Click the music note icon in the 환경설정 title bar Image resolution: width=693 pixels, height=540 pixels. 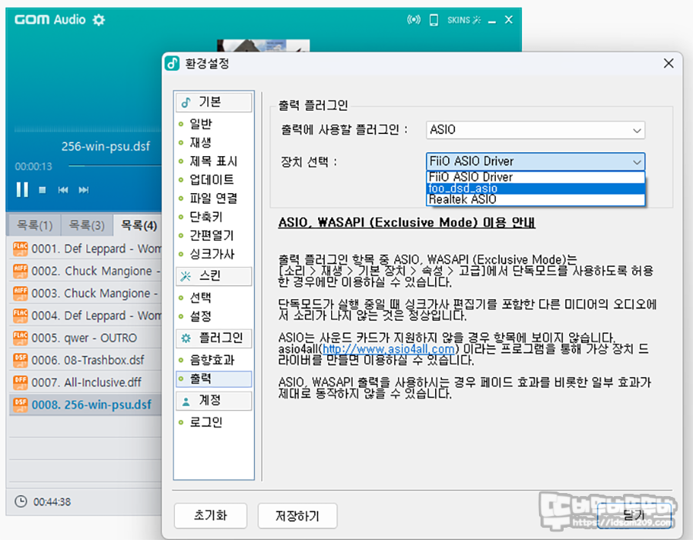172,64
